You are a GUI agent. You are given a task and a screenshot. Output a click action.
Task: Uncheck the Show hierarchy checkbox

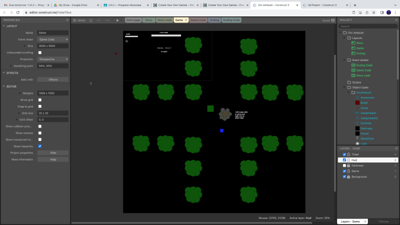point(40,146)
